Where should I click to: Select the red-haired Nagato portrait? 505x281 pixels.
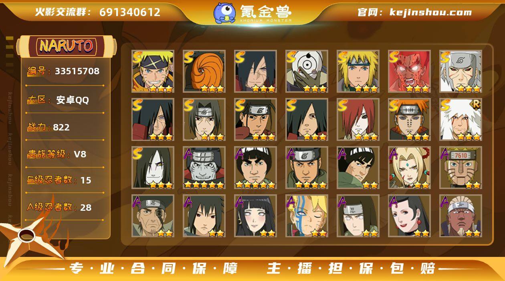358,119
